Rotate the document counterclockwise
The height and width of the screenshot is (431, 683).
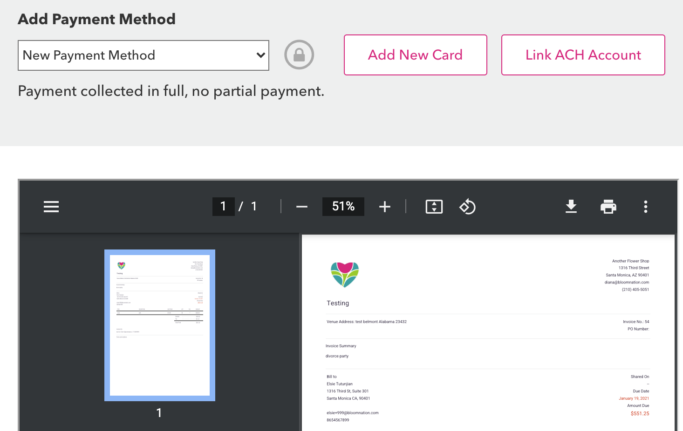(468, 207)
